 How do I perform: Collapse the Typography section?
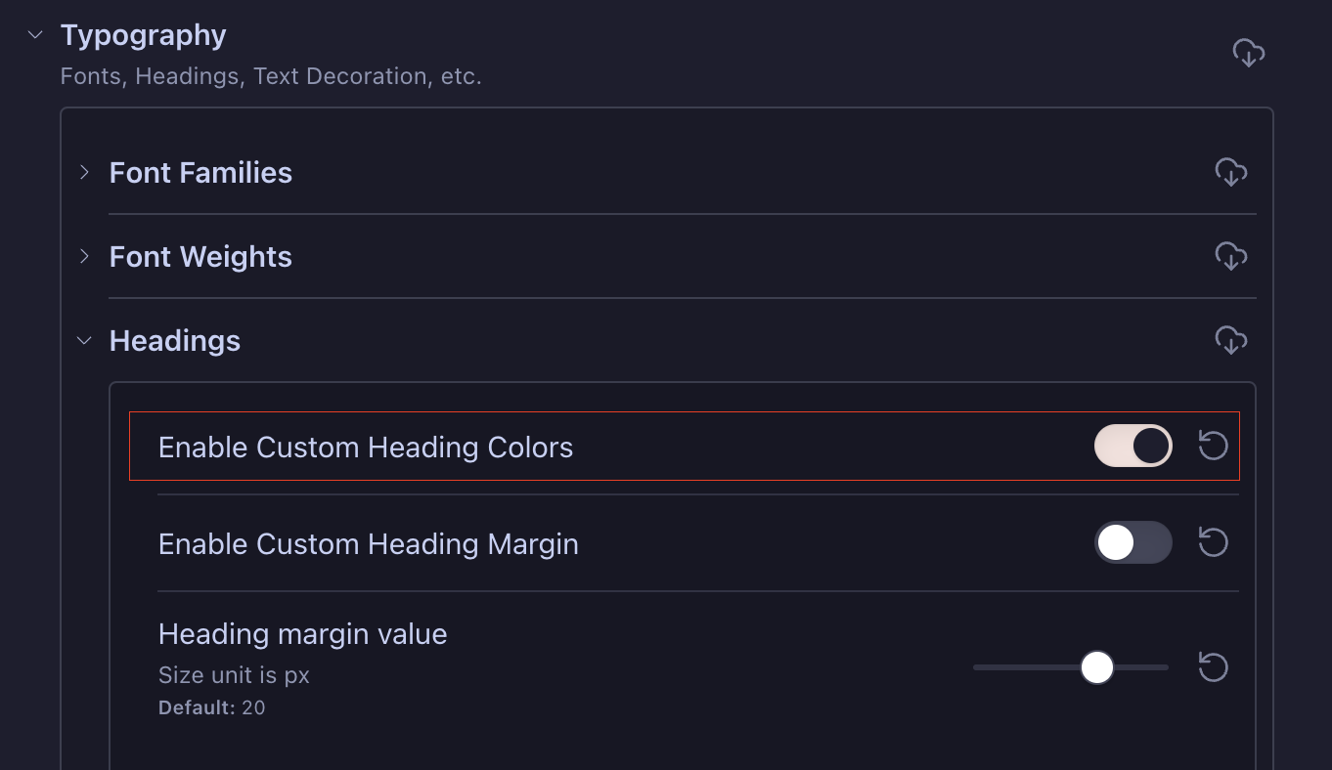coord(34,34)
